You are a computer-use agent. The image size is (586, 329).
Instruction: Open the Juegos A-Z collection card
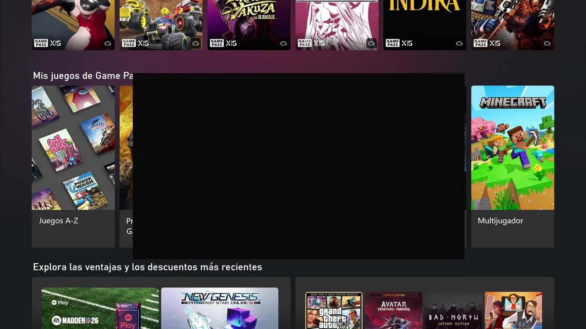coord(73,166)
